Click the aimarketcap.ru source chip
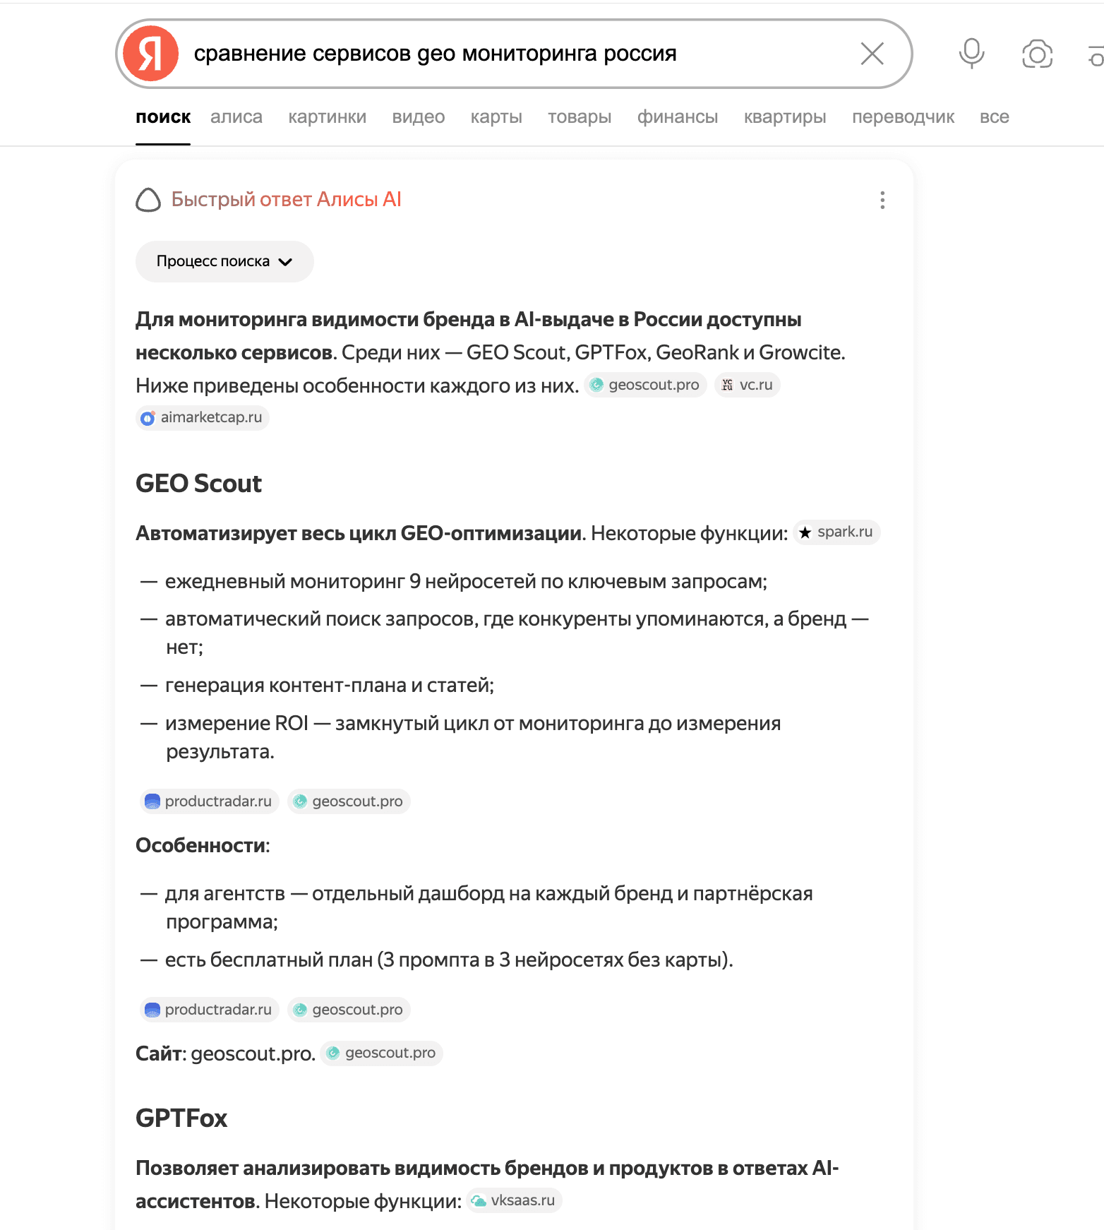 click(202, 417)
